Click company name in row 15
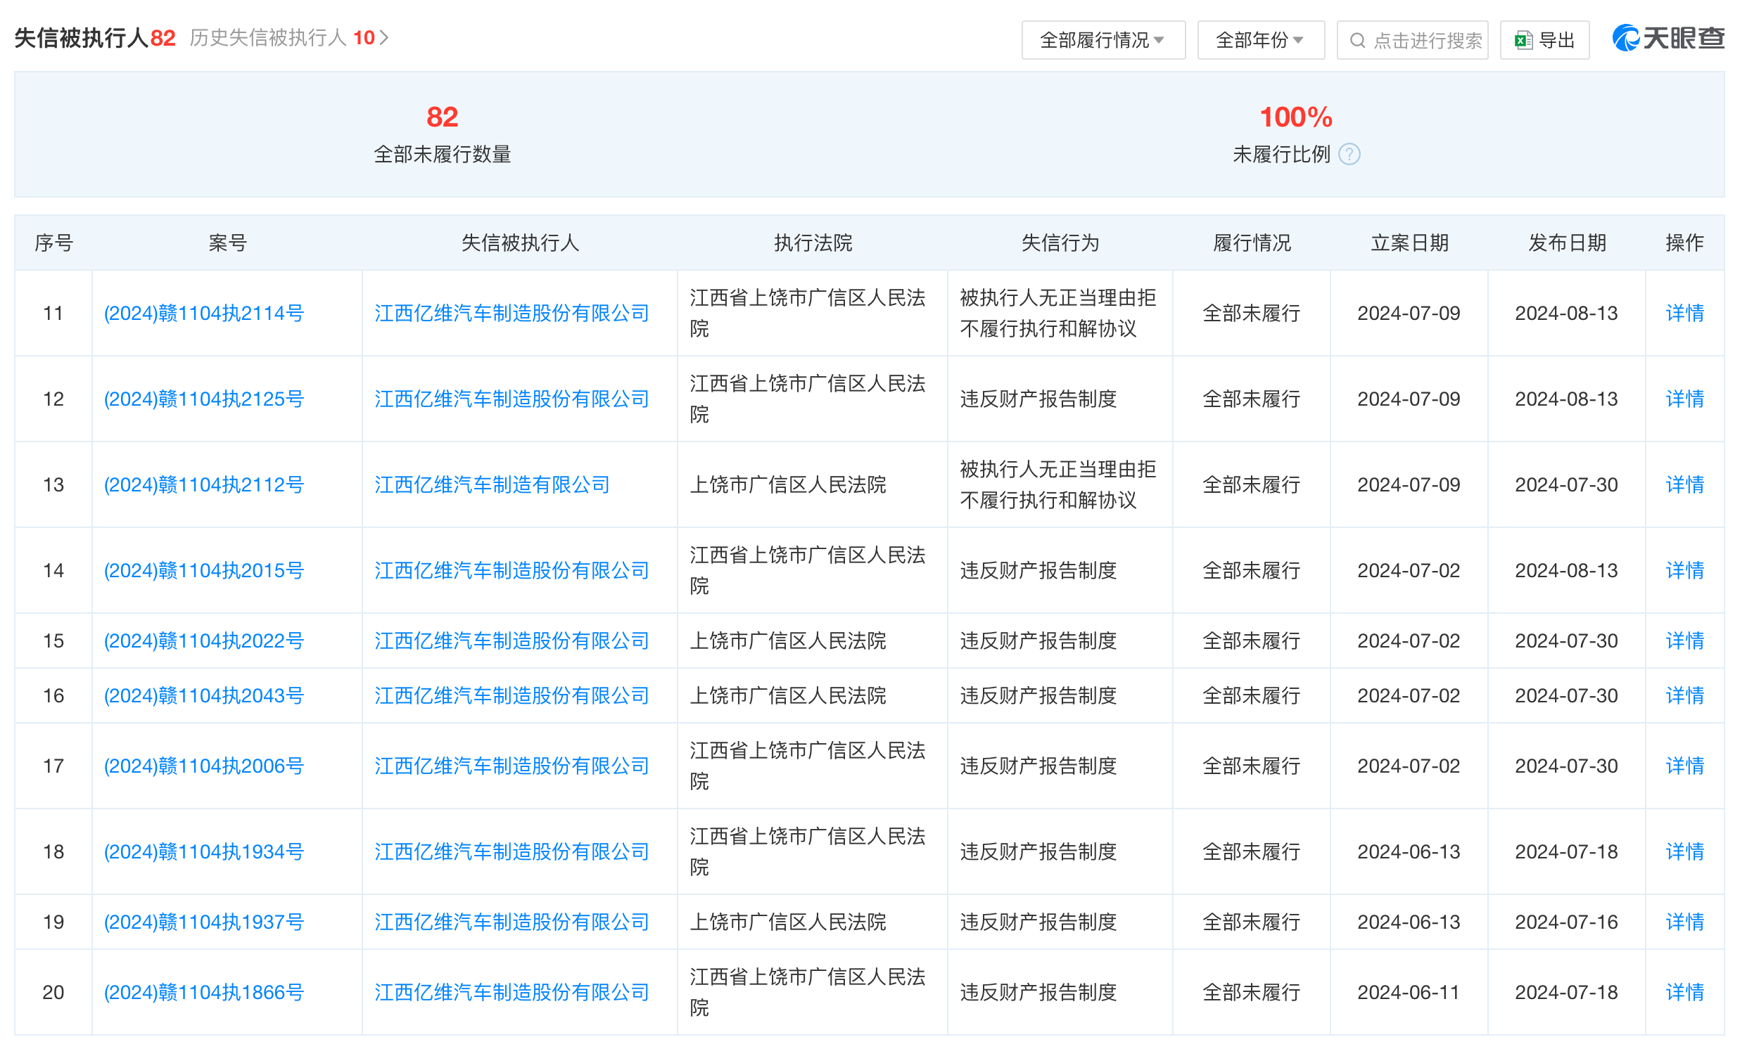 [512, 640]
